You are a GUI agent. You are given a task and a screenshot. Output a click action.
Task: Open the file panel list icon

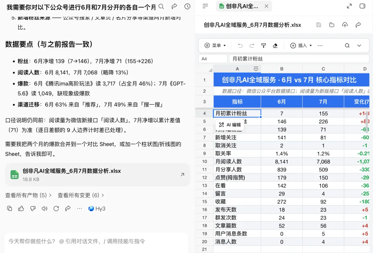[x=205, y=6]
